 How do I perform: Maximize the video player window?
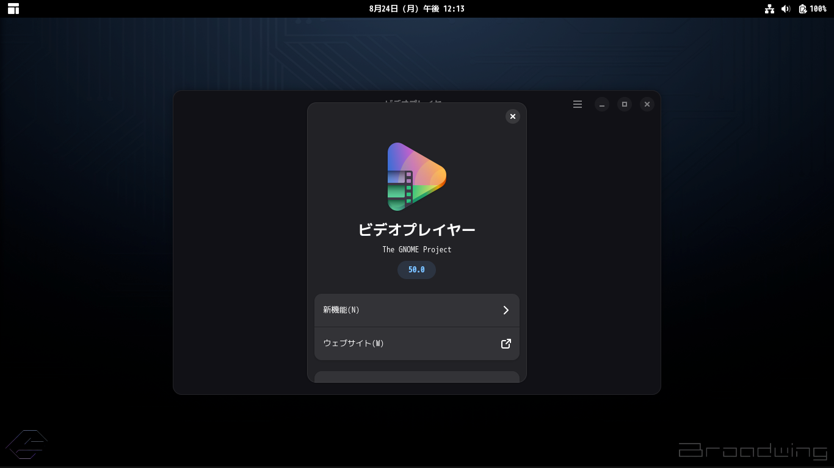click(625, 104)
